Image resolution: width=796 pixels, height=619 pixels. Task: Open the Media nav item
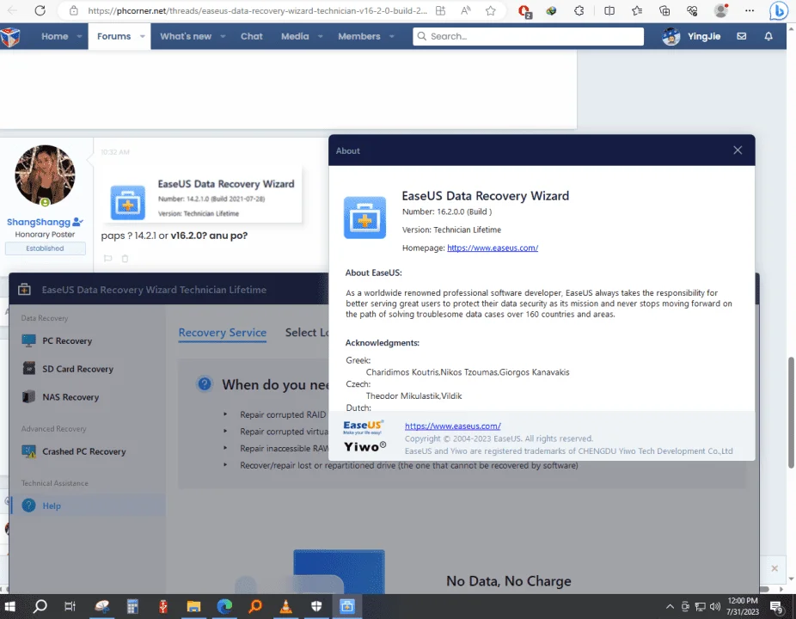295,37
